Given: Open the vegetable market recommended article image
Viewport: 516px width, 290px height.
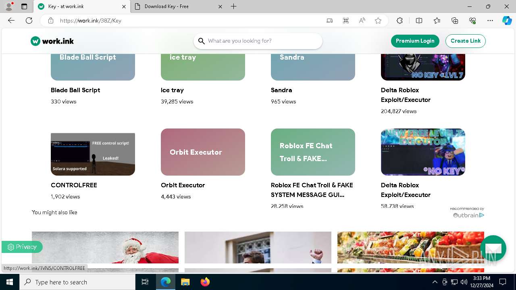Looking at the screenshot, I should pyautogui.click(x=411, y=247).
